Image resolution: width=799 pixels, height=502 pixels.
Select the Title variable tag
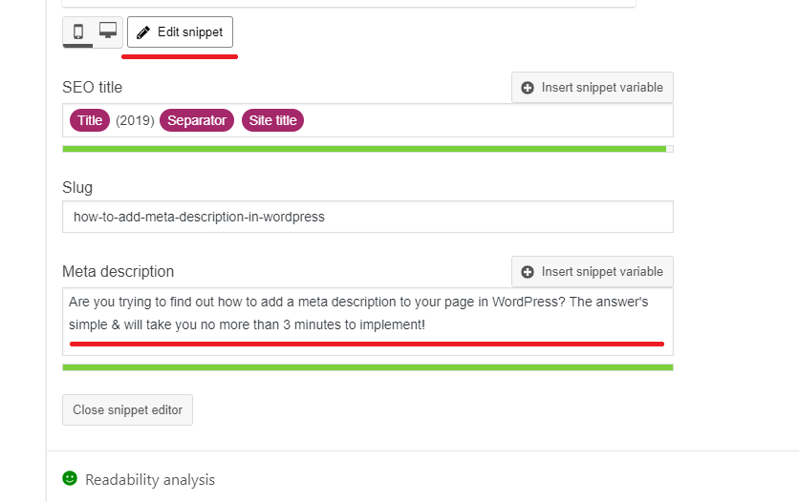coord(90,120)
